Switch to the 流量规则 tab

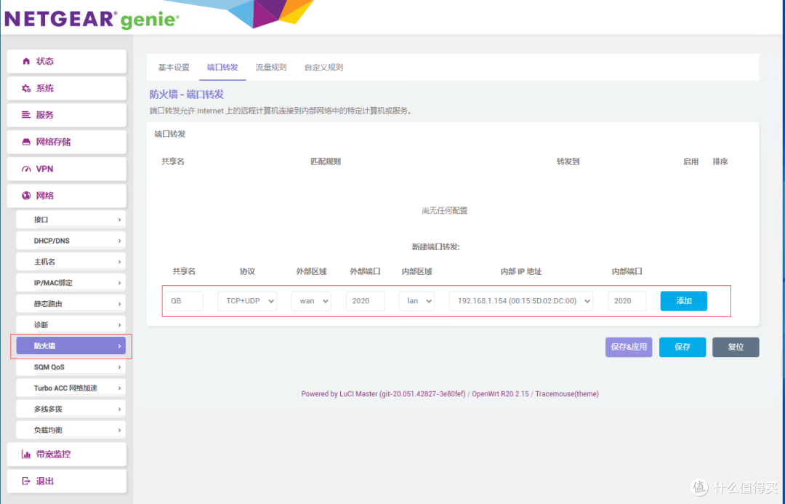tap(270, 66)
